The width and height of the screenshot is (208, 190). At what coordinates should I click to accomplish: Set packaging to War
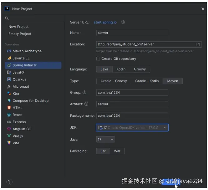(117, 151)
